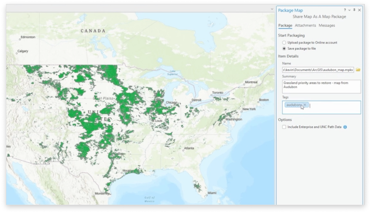
Task: Click the Monterrey label on map
Action: [102, 193]
